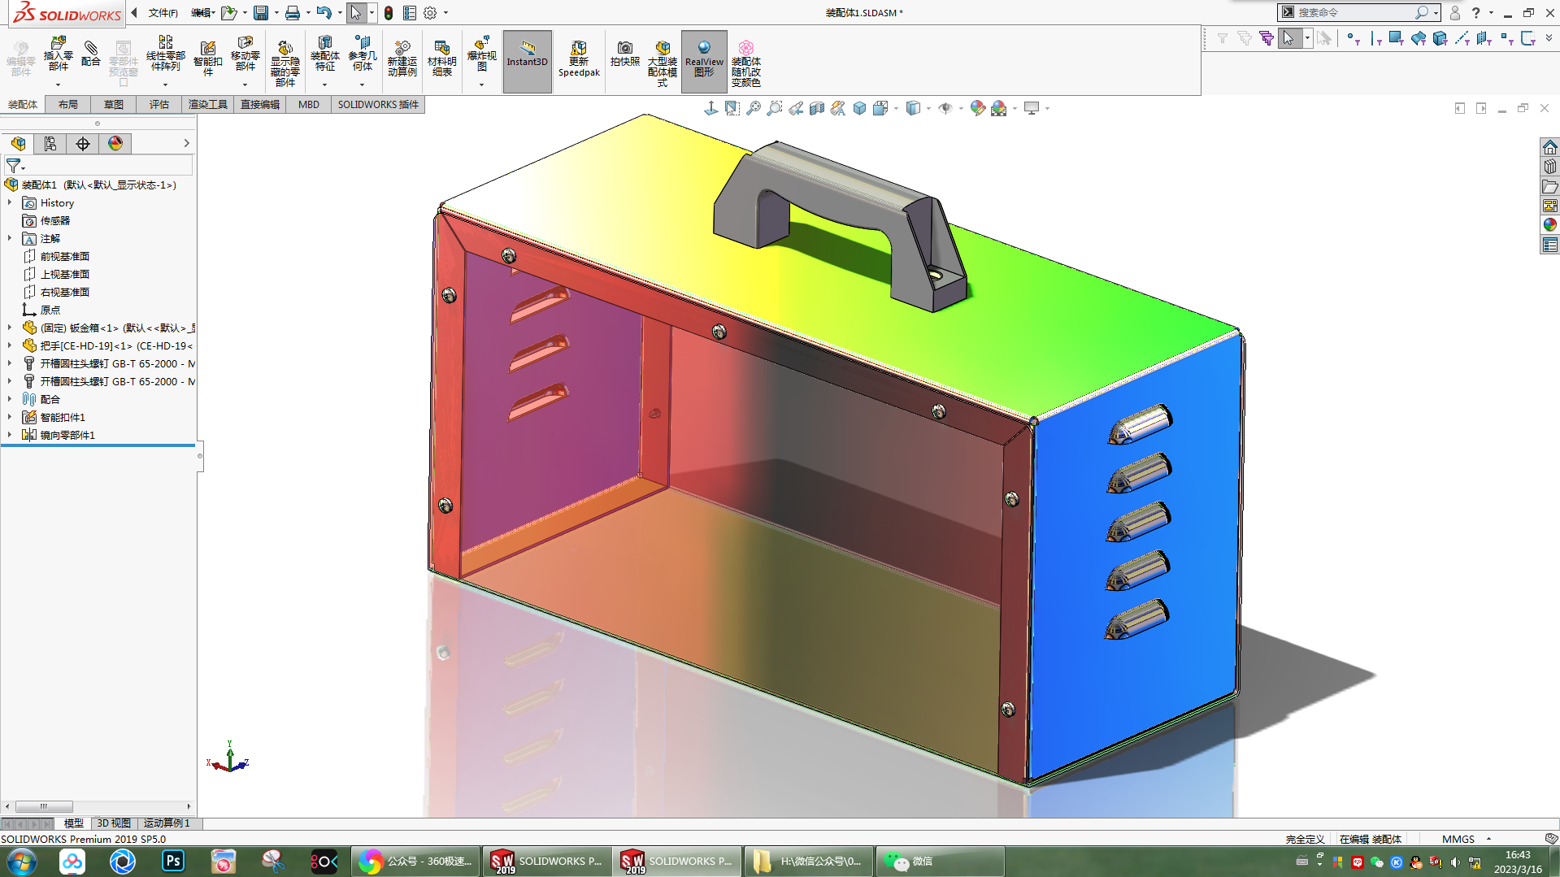Screen dimensions: 1560x877
Task: Expand the 注解 annotations folder
Action: click(x=10, y=238)
